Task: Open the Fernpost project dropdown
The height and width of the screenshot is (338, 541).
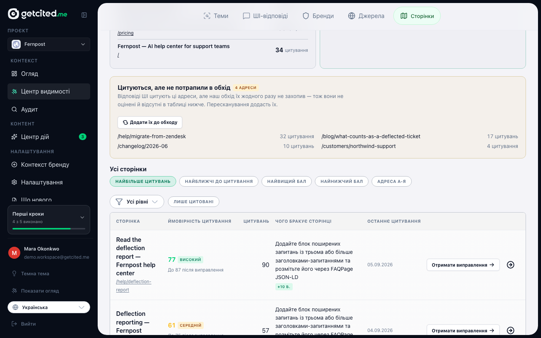Action: point(49,44)
